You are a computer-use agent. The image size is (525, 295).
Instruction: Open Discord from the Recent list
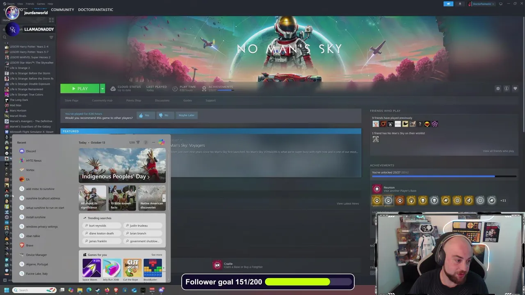point(30,151)
